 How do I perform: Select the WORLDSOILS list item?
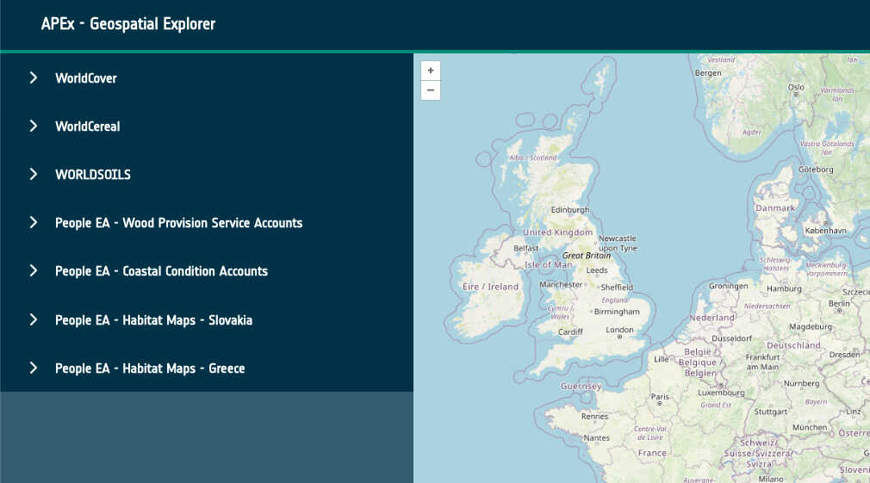93,175
